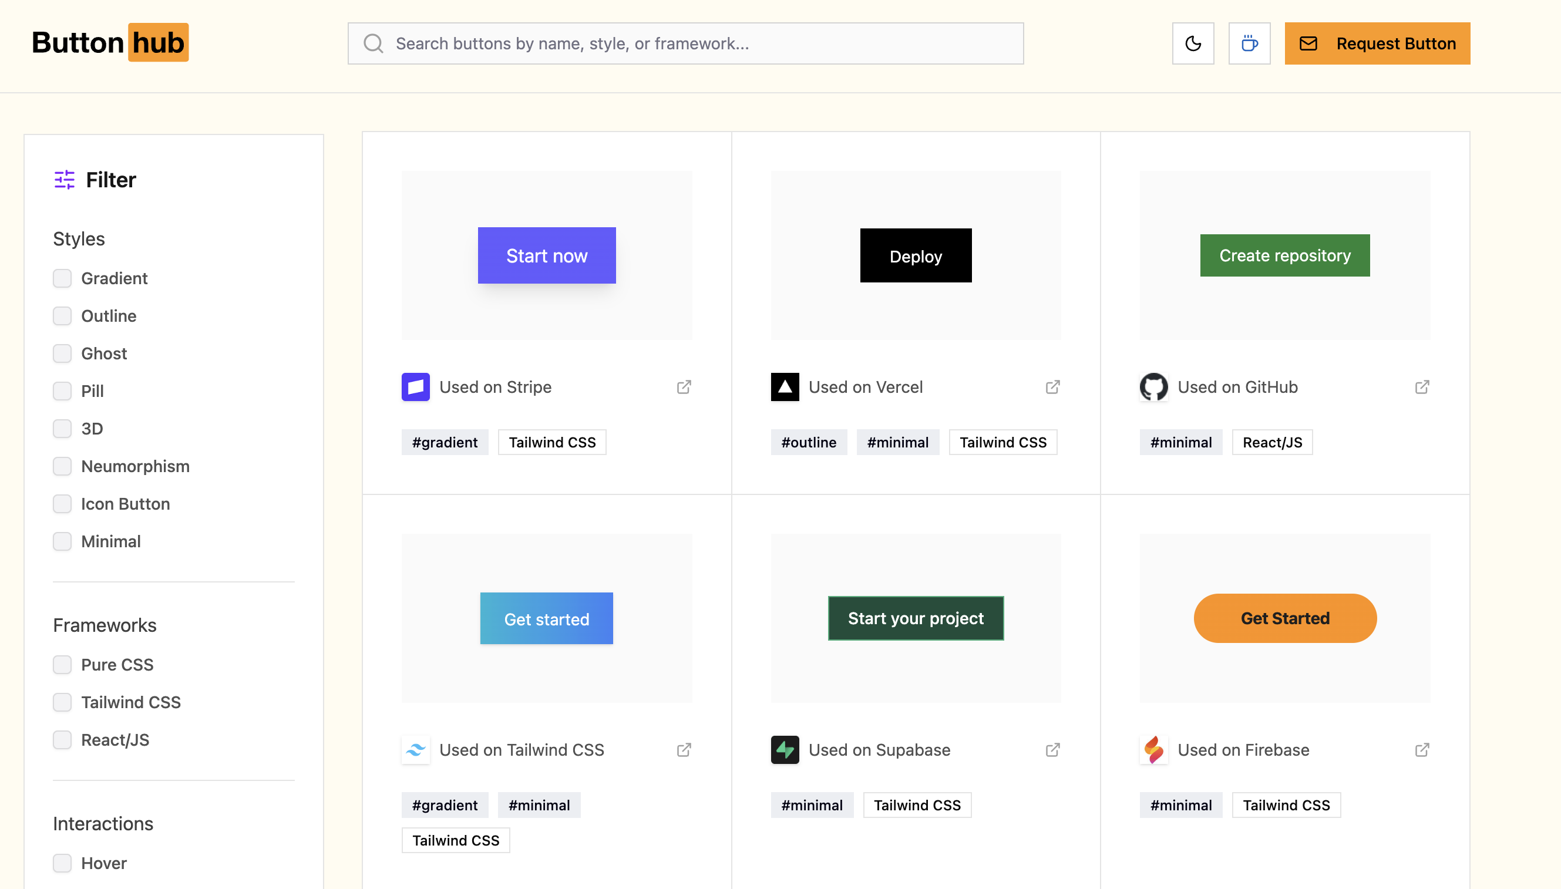Screen dimensions: 1561x889
Task: Click the Start now button preview
Action: point(546,255)
